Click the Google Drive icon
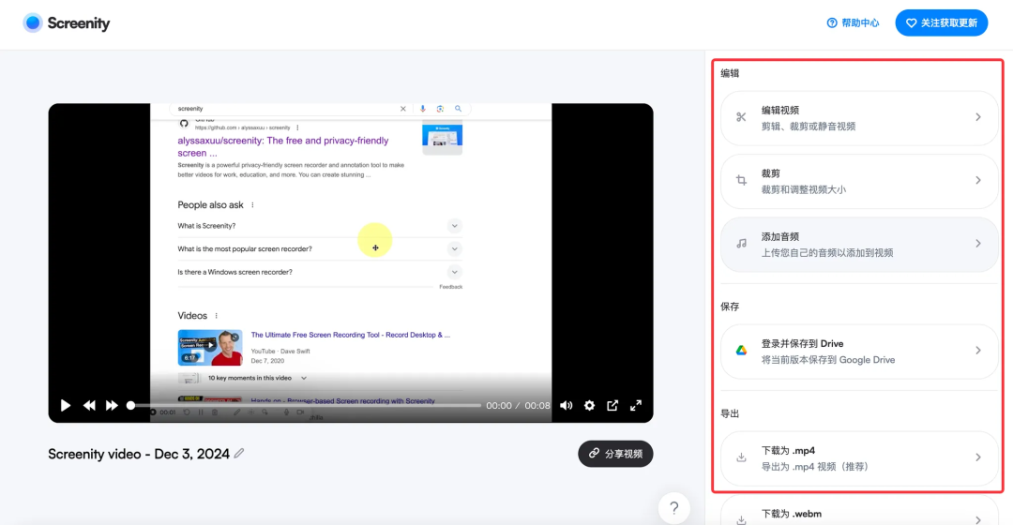Image resolution: width=1013 pixels, height=525 pixels. 741,351
